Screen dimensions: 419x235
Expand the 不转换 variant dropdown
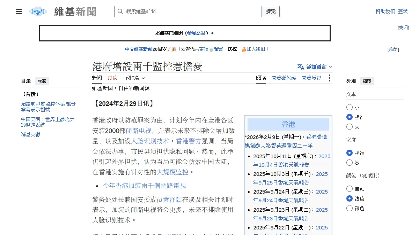(x=134, y=78)
